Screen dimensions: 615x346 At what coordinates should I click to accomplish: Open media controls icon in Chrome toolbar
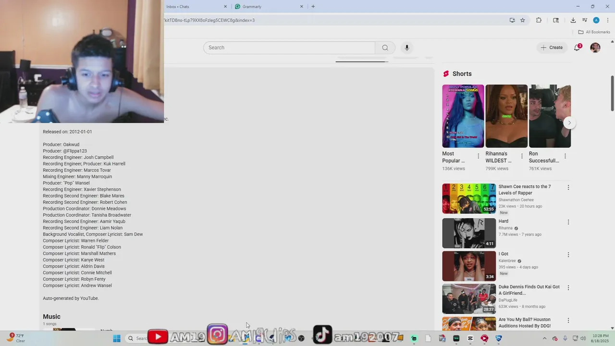coord(585,20)
